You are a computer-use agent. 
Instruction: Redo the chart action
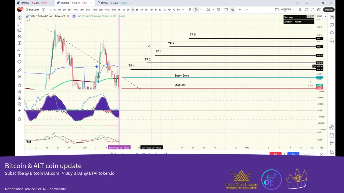[x=246, y=10]
